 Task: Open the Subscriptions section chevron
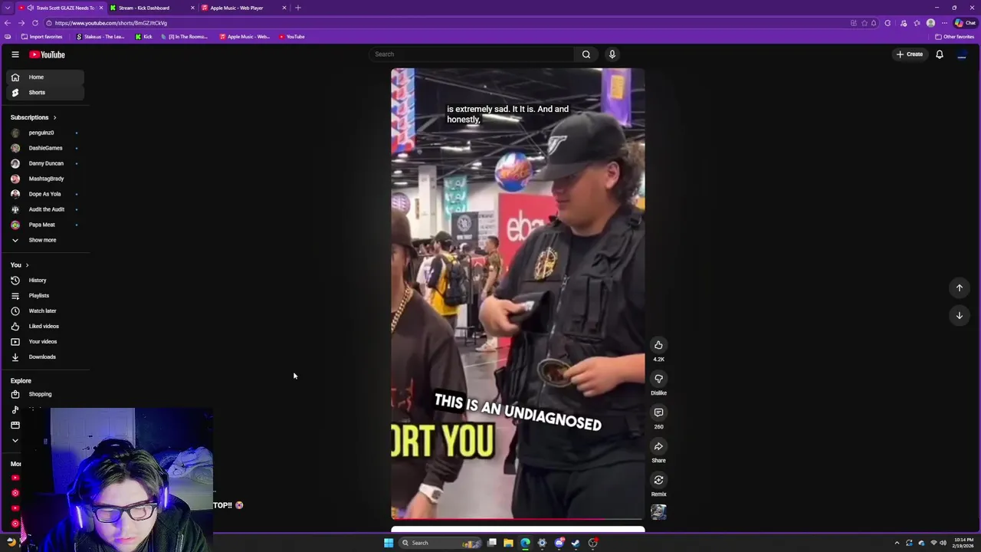click(54, 117)
